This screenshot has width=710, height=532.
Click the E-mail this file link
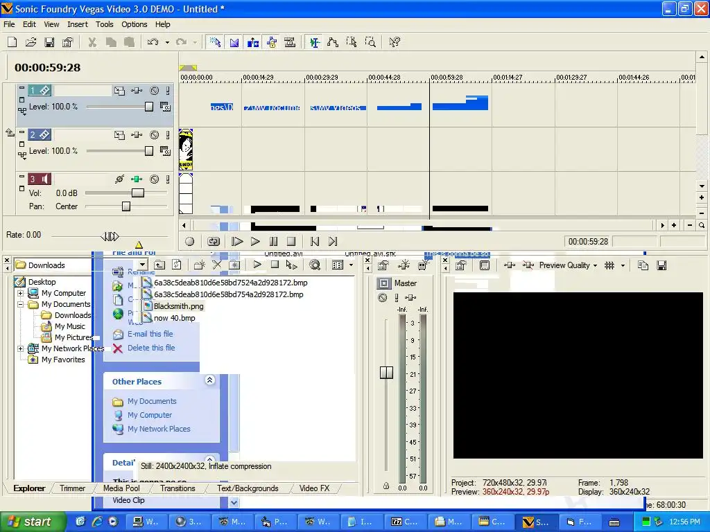point(150,334)
